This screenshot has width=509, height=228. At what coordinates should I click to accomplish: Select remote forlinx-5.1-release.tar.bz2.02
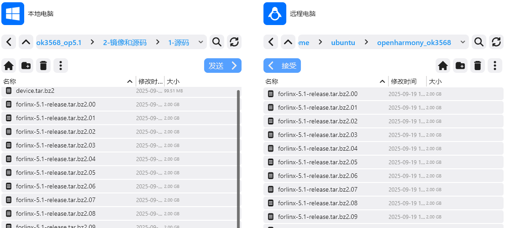[383, 121]
